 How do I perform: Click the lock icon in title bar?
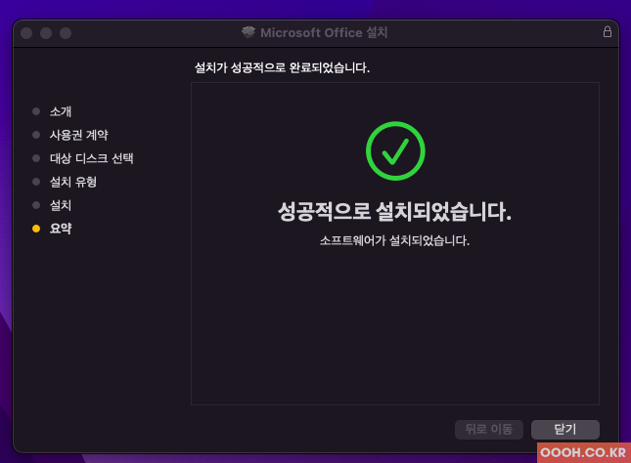tap(608, 32)
